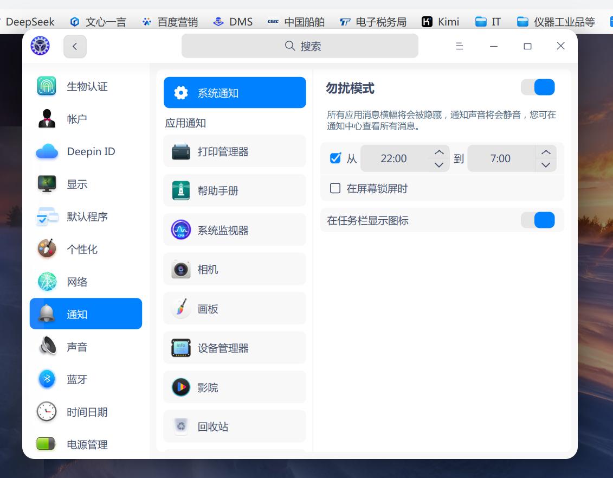
Task: Open 打印管理器 notification settings
Action: click(235, 151)
